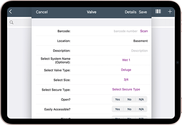Open the barcode scanner icon
This screenshot has height=125, width=182.
click(x=158, y=11)
